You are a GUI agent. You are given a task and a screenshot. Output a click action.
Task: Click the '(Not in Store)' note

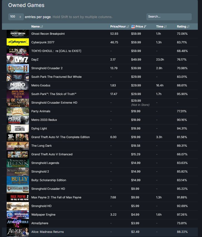(x=140, y=105)
